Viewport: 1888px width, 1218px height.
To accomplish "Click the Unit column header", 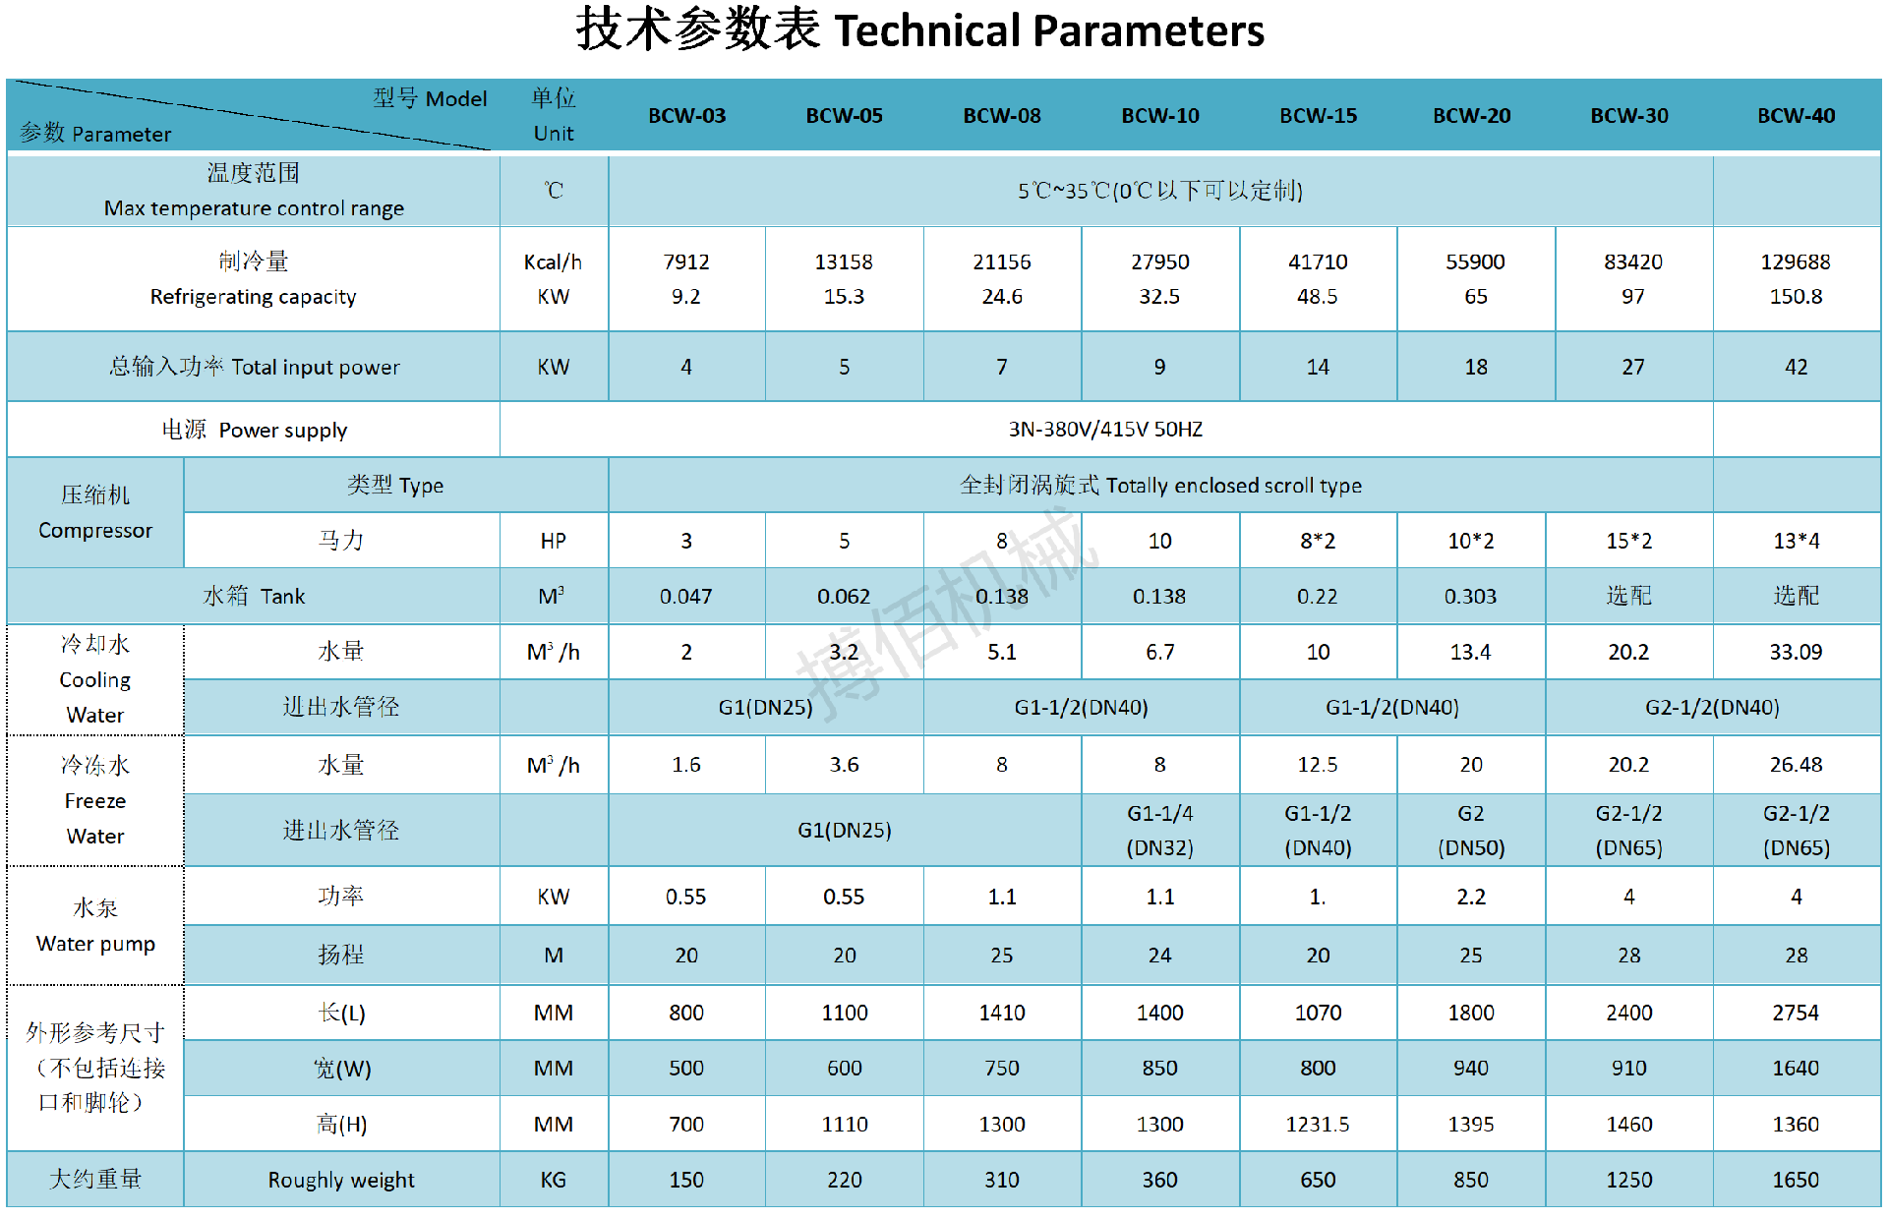I will pos(554,116).
